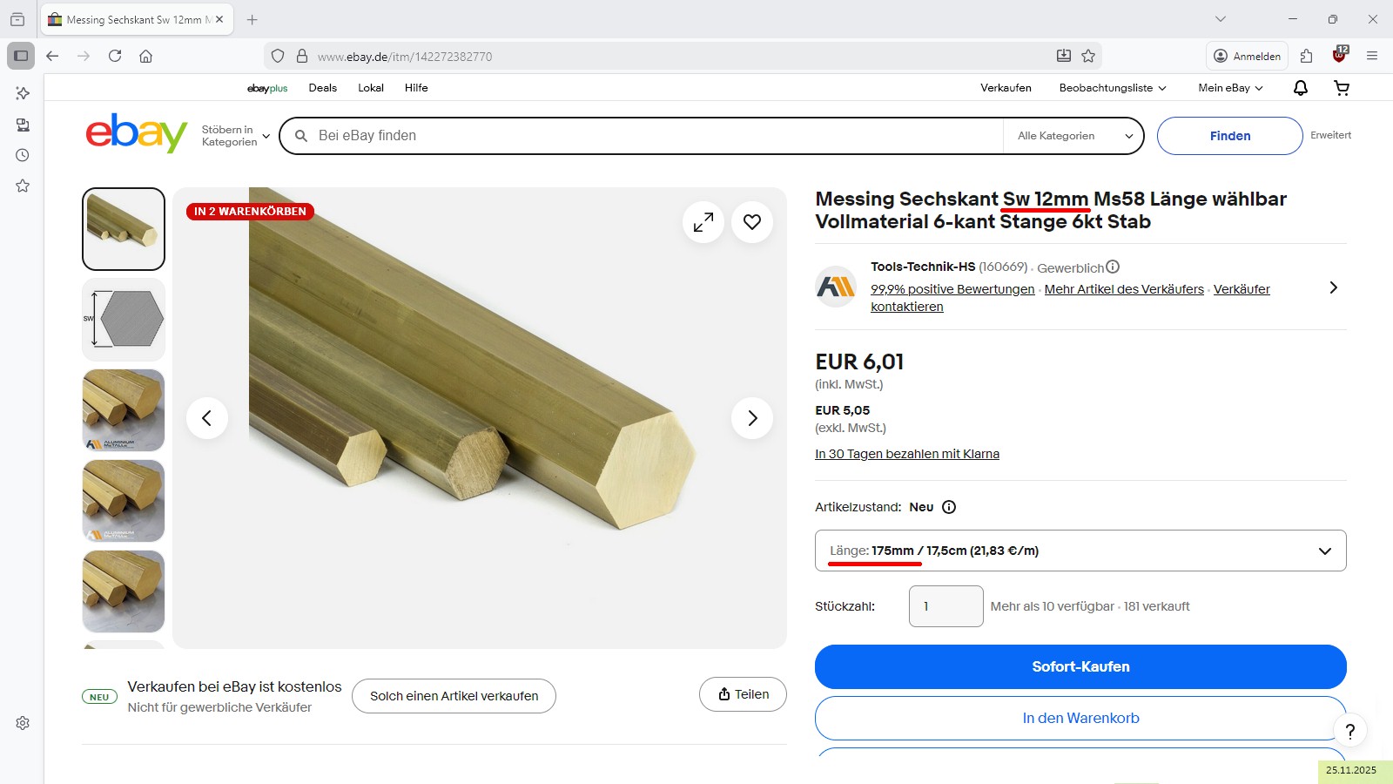Open the Länge selection dropdown
The image size is (1393, 784).
click(x=1080, y=551)
